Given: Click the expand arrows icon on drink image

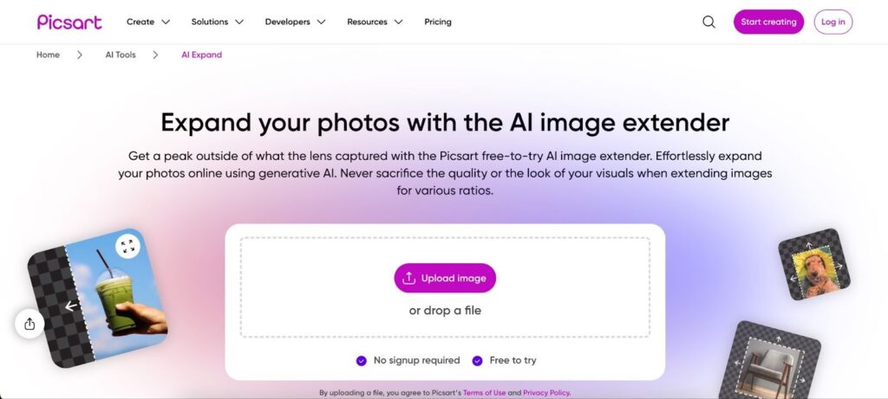Looking at the screenshot, I should [x=127, y=247].
